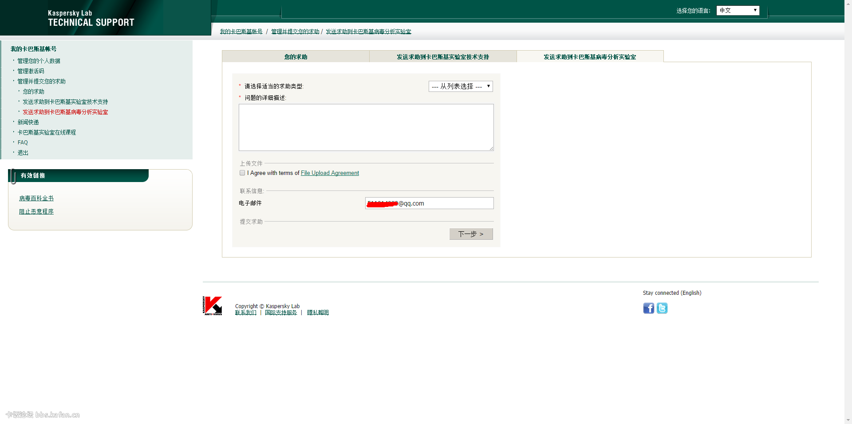
Task: Open the 从列表选择 request type dropdown
Action: coord(461,86)
